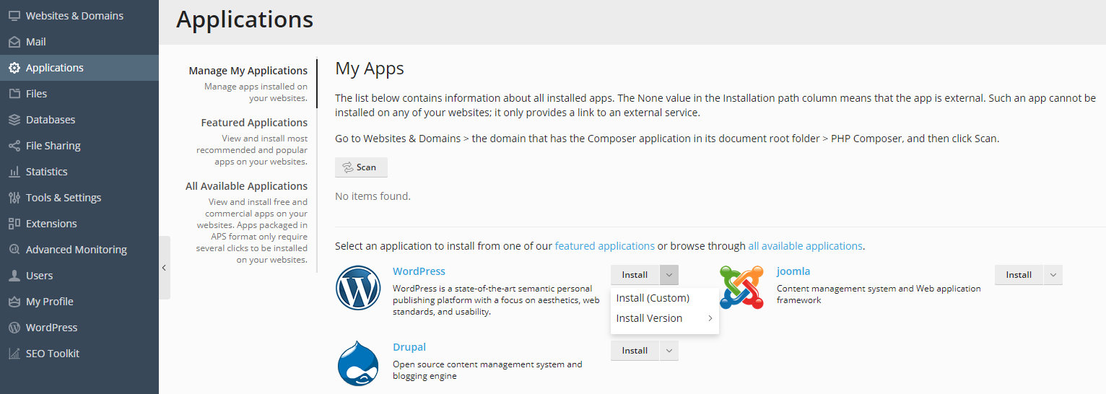The height and width of the screenshot is (394, 1106).
Task: Click the Install button for Drupal
Action: (635, 351)
